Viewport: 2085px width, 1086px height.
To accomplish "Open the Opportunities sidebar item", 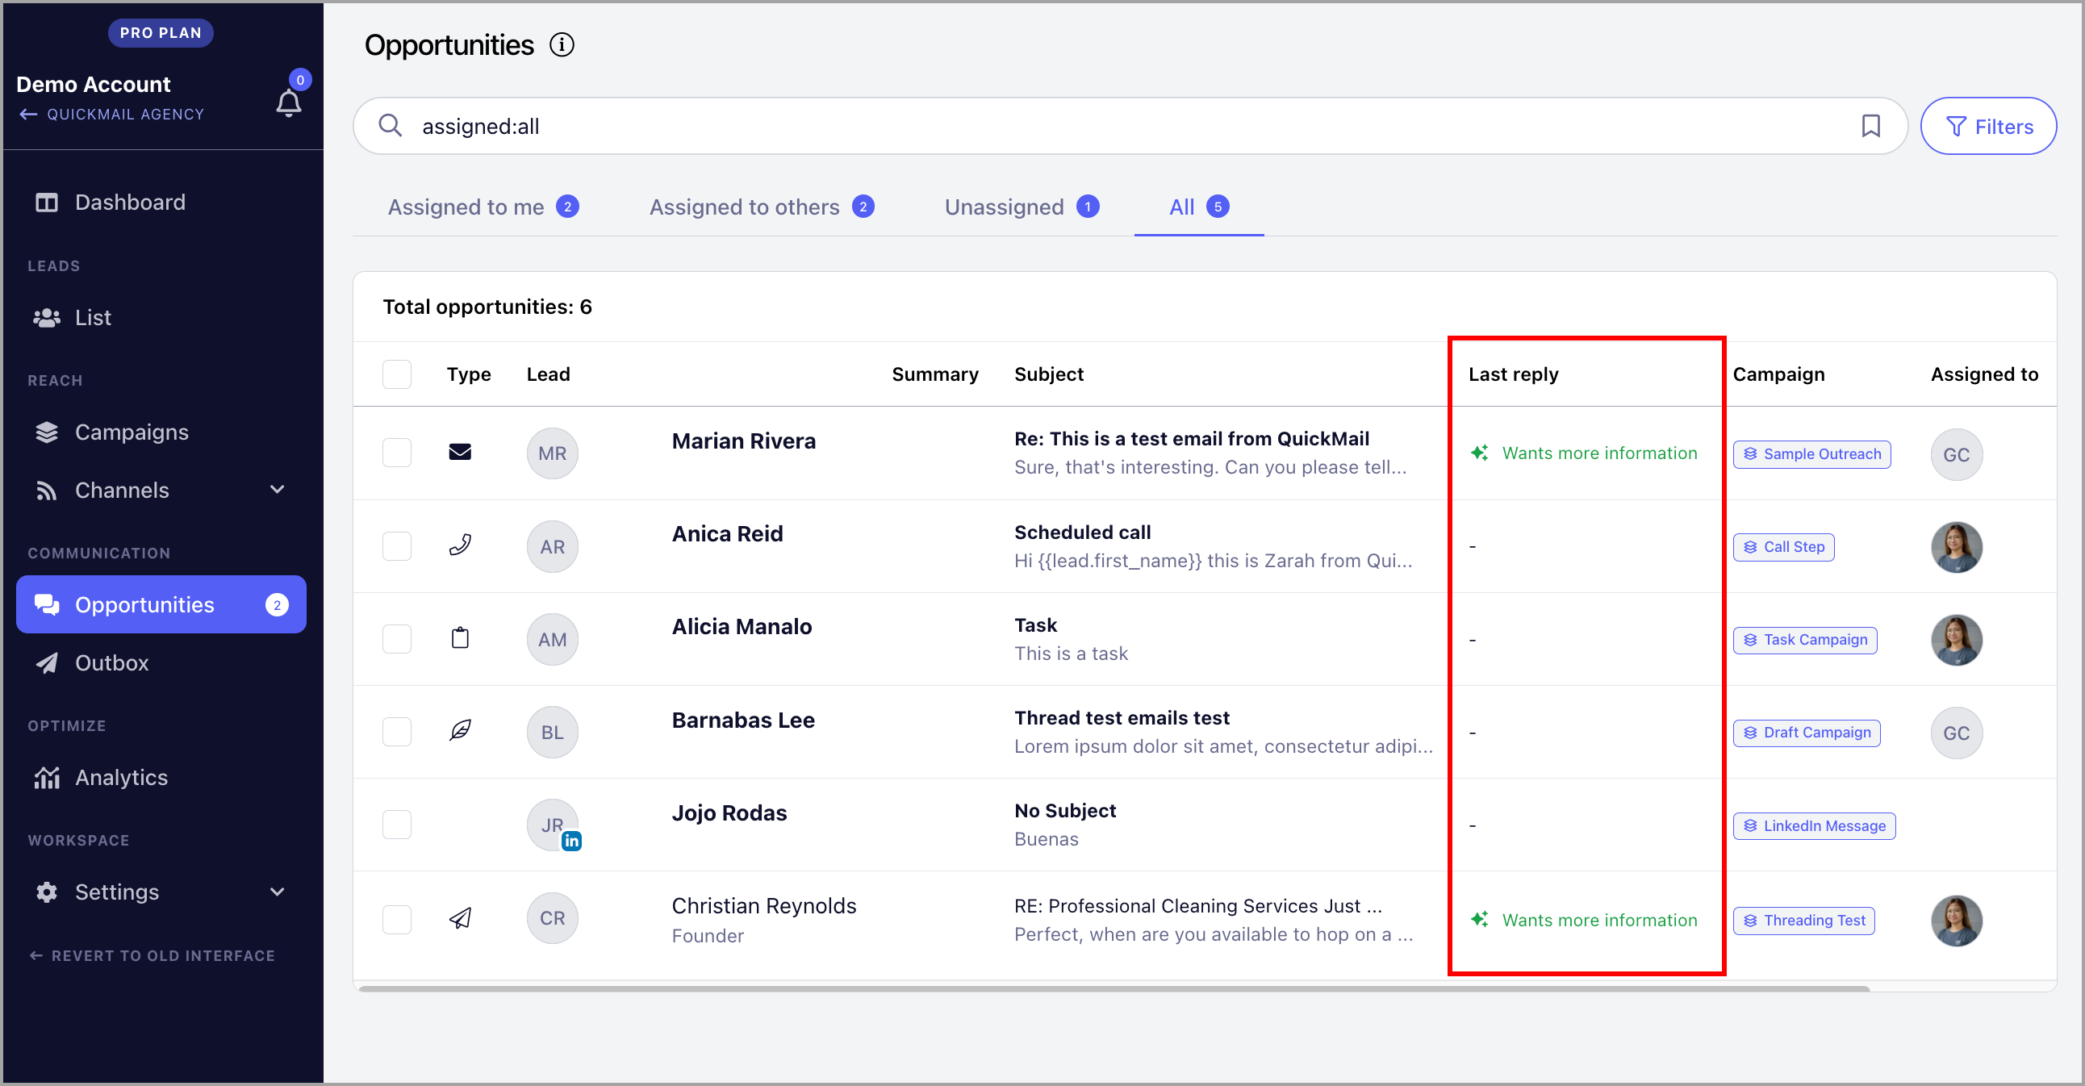I will [161, 604].
